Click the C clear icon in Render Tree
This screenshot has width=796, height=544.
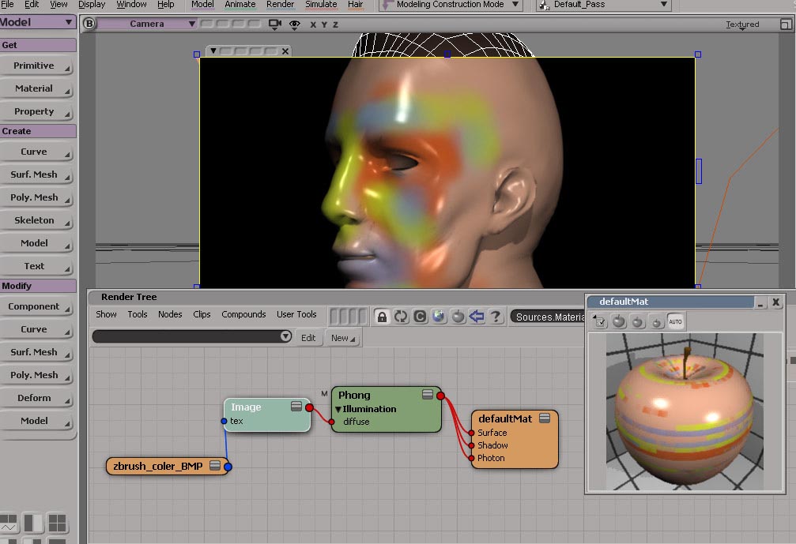(420, 317)
